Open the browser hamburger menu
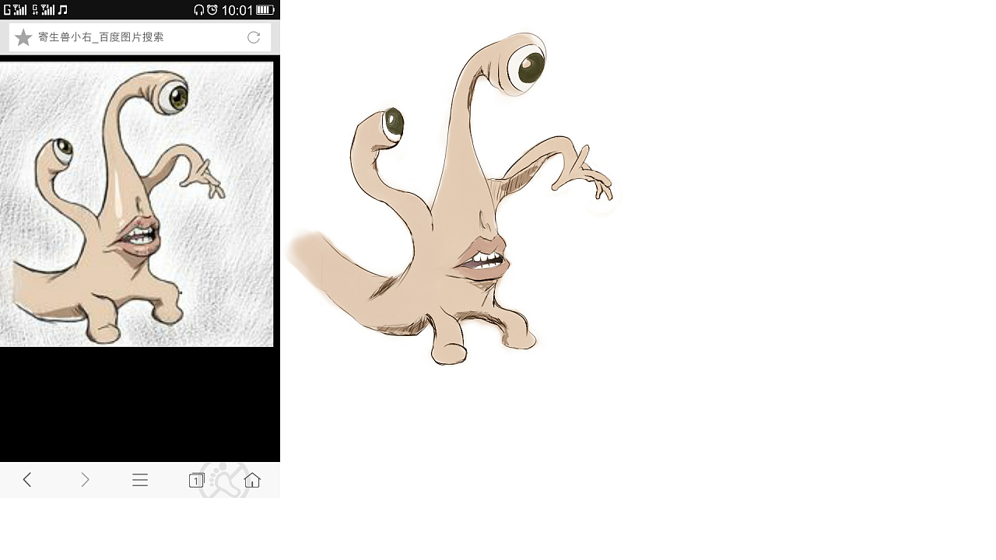 [x=140, y=480]
